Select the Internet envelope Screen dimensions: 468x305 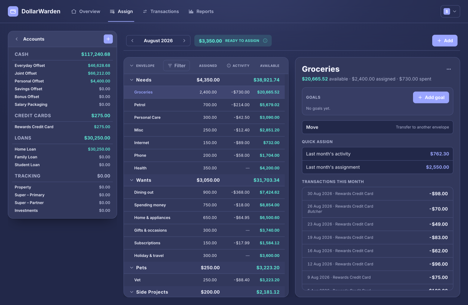click(x=204, y=143)
